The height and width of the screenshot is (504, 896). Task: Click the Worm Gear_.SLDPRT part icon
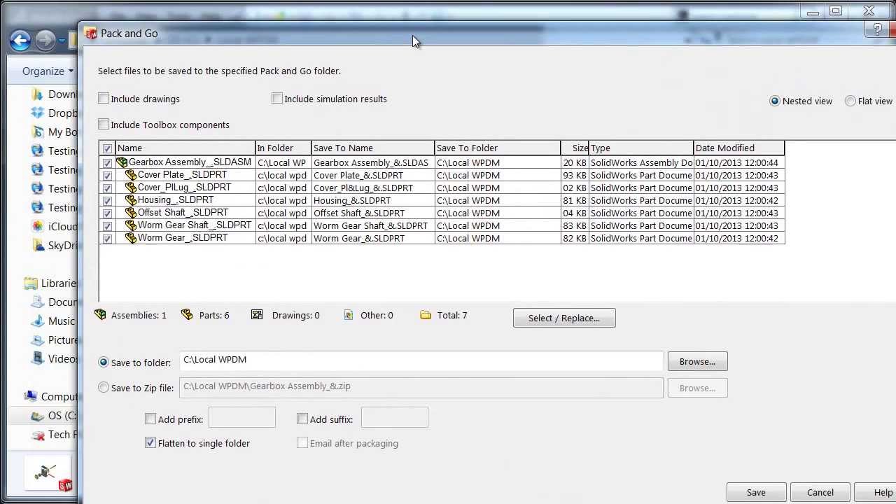pyautogui.click(x=131, y=238)
